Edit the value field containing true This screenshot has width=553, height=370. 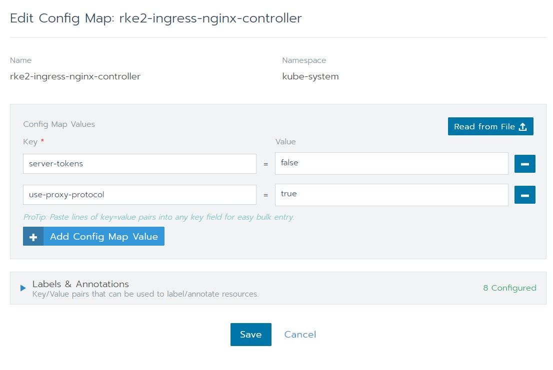tap(391, 195)
